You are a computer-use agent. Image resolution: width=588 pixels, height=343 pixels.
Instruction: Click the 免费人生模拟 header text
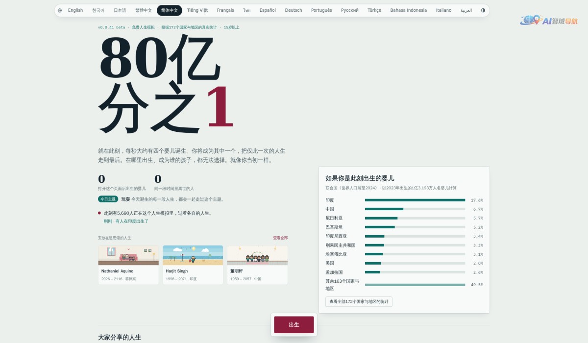pyautogui.click(x=143, y=27)
